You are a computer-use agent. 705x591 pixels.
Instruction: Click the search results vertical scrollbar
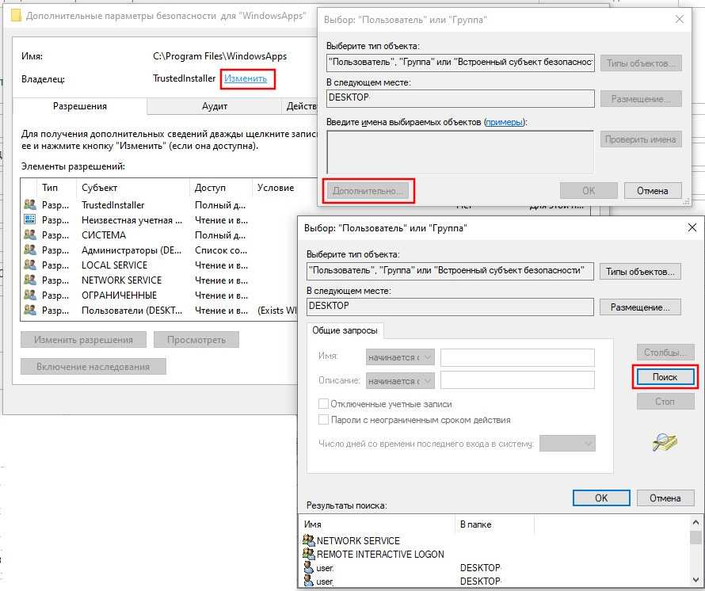695,555
